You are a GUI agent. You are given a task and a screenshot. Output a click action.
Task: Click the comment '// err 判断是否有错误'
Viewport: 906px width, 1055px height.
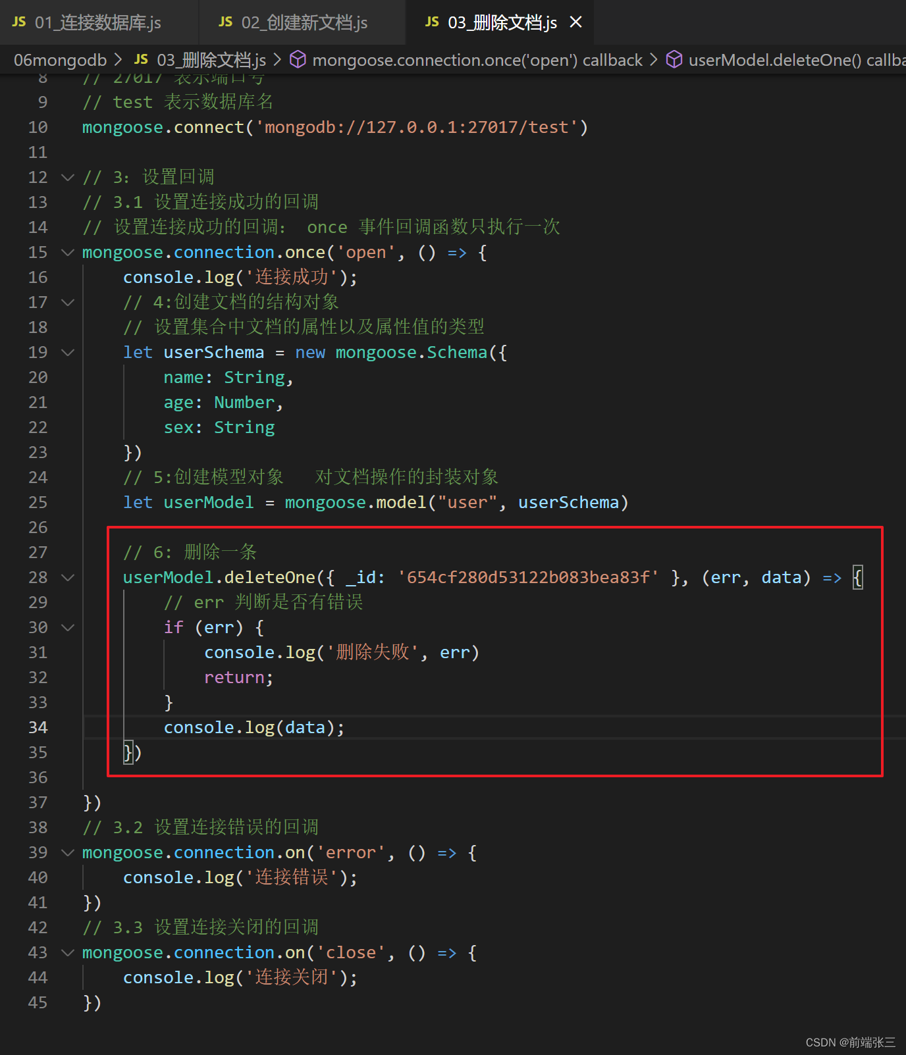[x=263, y=602]
